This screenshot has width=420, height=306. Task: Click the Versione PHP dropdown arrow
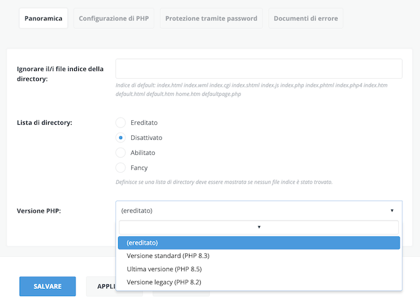click(x=392, y=211)
